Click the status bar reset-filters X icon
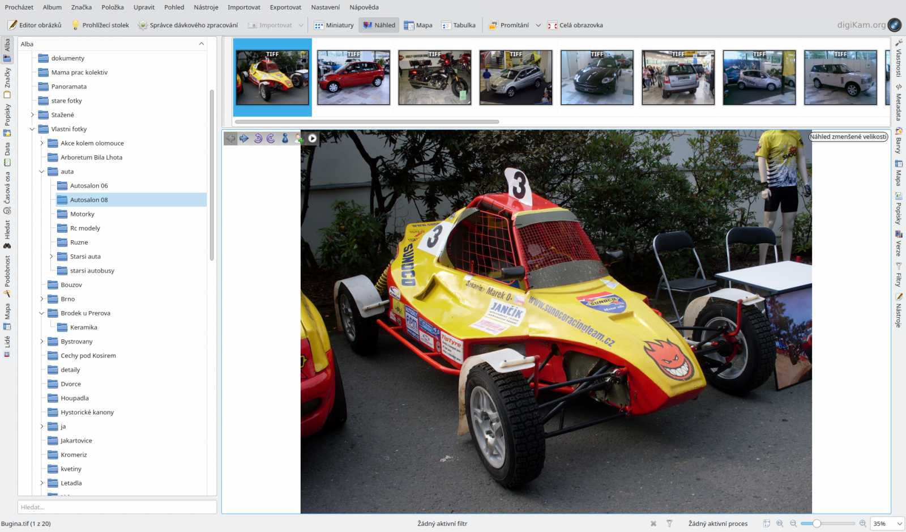Viewport: 906px width, 532px height. [x=653, y=524]
